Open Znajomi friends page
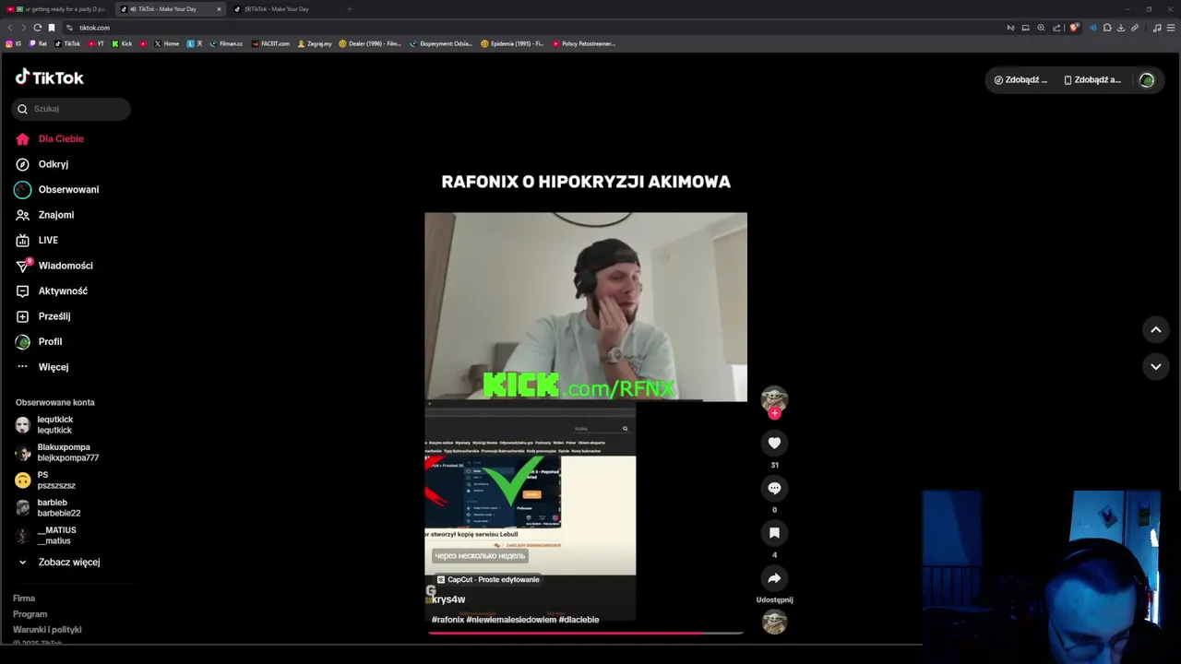This screenshot has width=1181, height=664. tap(45, 215)
